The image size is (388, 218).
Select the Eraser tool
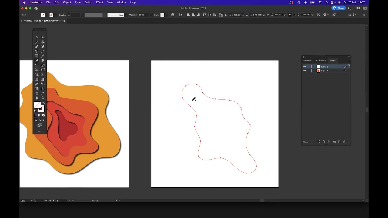42,61
